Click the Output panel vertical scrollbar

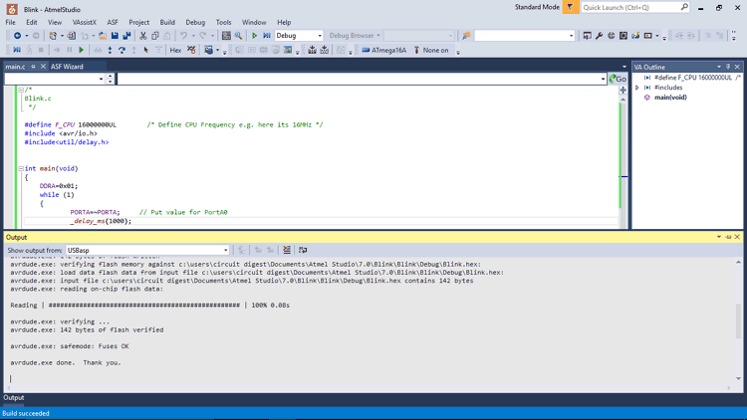pos(738,320)
